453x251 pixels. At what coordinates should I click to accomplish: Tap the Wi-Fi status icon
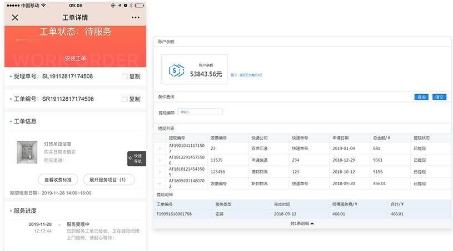click(43, 6)
